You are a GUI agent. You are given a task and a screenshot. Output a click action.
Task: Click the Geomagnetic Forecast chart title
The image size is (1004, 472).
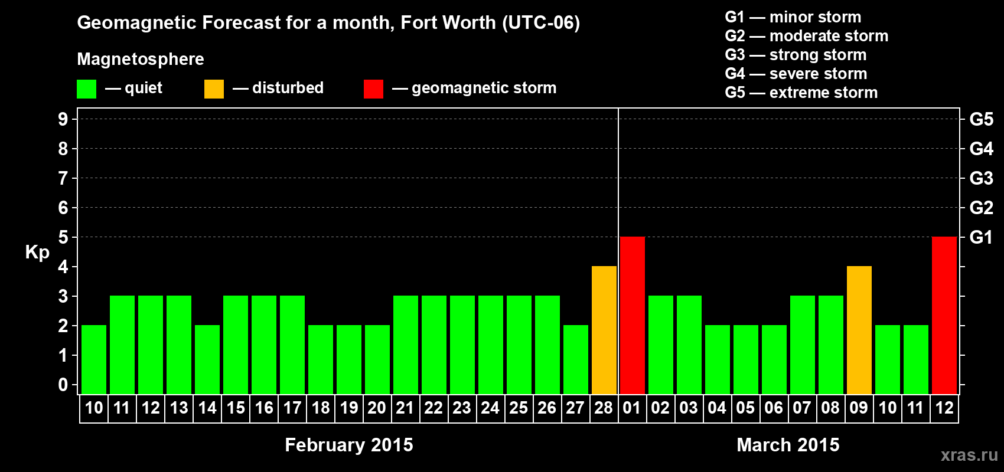click(328, 23)
